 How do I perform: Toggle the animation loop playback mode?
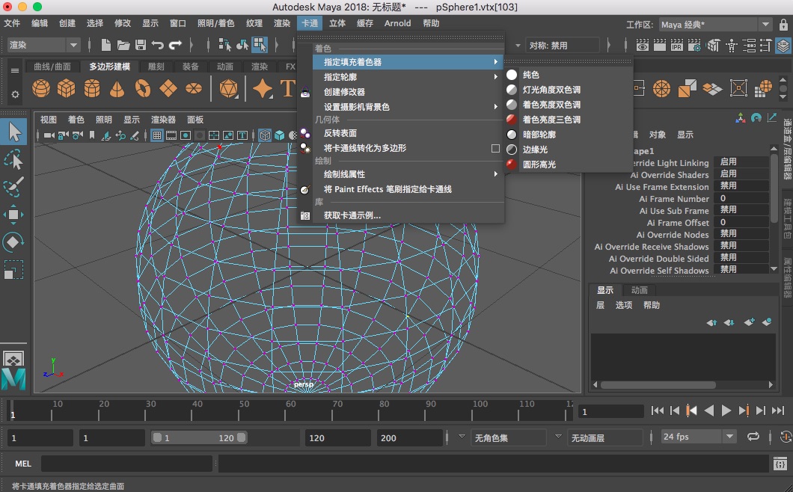pos(753,436)
